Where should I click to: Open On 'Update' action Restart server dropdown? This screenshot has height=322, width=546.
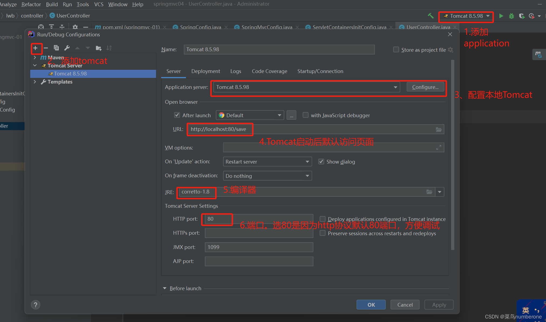(307, 162)
